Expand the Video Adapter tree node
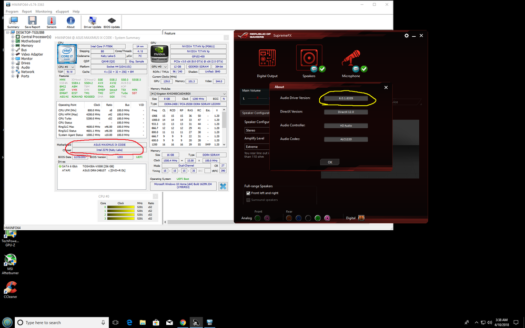Screen dimensions: 525x328 point(13,54)
